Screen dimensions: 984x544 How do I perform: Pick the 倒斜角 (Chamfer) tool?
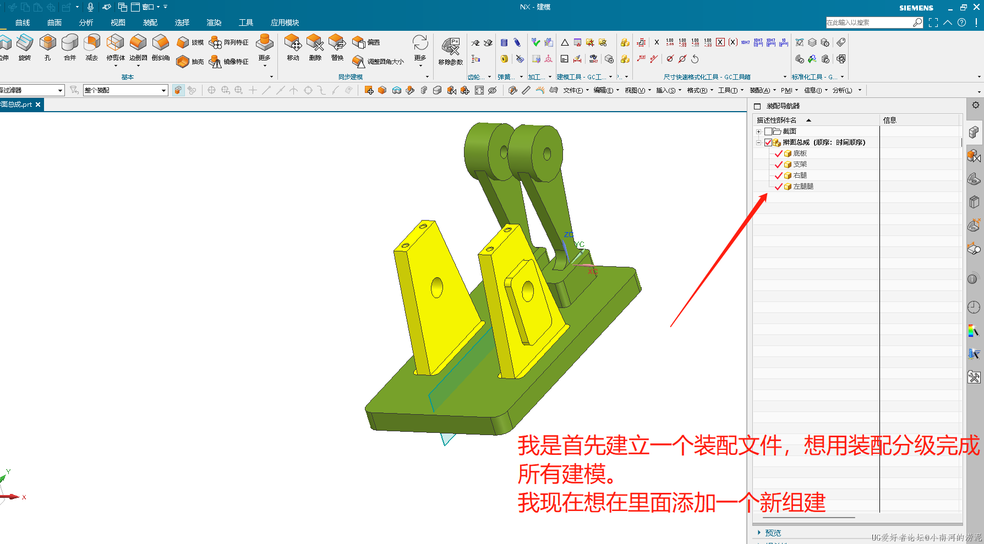161,47
